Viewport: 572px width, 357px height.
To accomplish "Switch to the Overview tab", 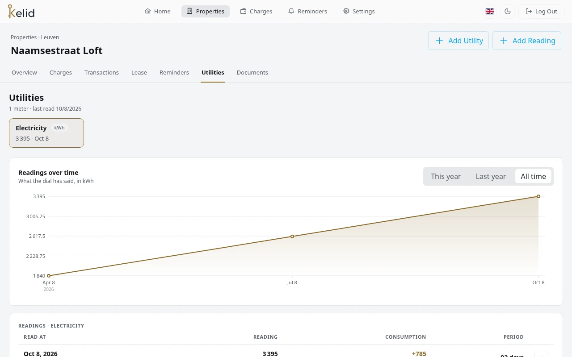I will [x=24, y=72].
